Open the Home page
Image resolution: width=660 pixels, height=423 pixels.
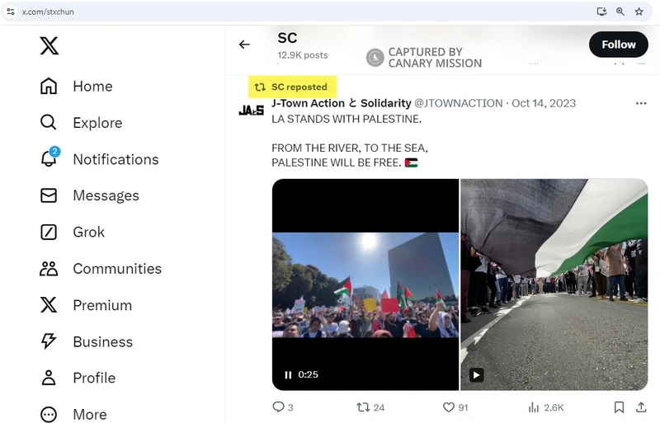[49, 87]
